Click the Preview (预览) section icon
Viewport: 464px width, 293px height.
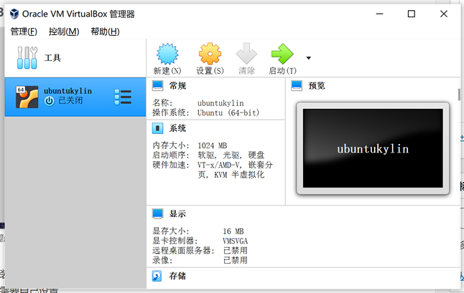click(297, 86)
